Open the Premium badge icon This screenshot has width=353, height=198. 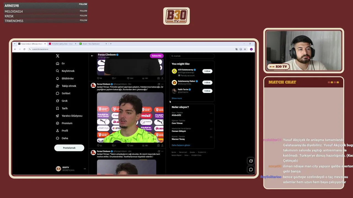[x=57, y=123]
